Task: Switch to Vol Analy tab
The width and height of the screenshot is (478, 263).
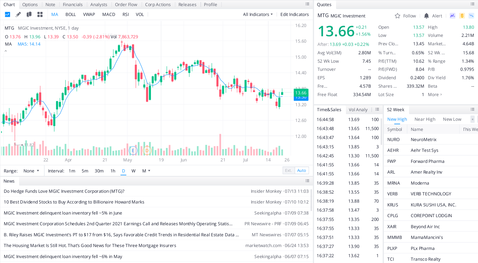Action: 358,110
